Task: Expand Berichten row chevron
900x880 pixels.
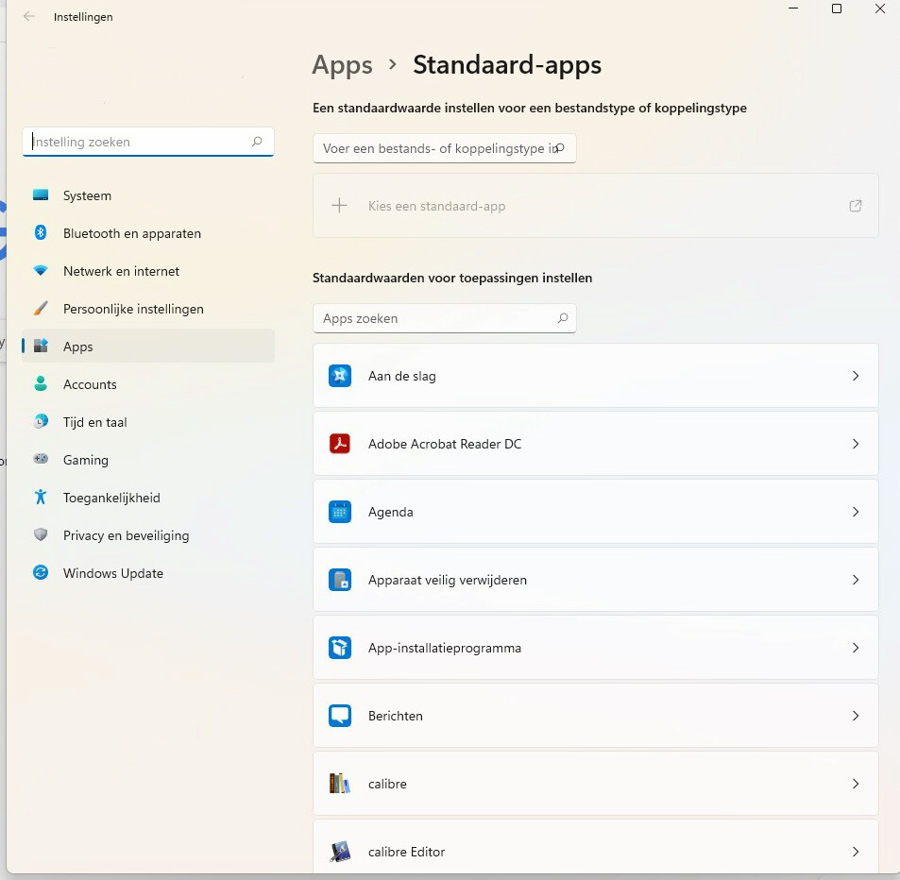Action: 856,716
